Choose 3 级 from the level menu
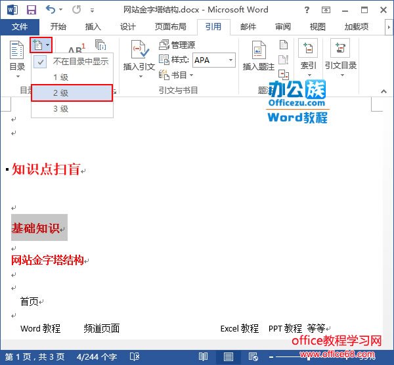This screenshot has height=365, width=394. click(72, 109)
